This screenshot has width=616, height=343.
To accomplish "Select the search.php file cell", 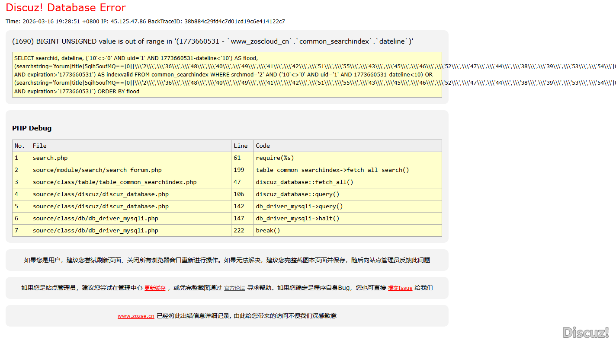I will tap(50, 158).
